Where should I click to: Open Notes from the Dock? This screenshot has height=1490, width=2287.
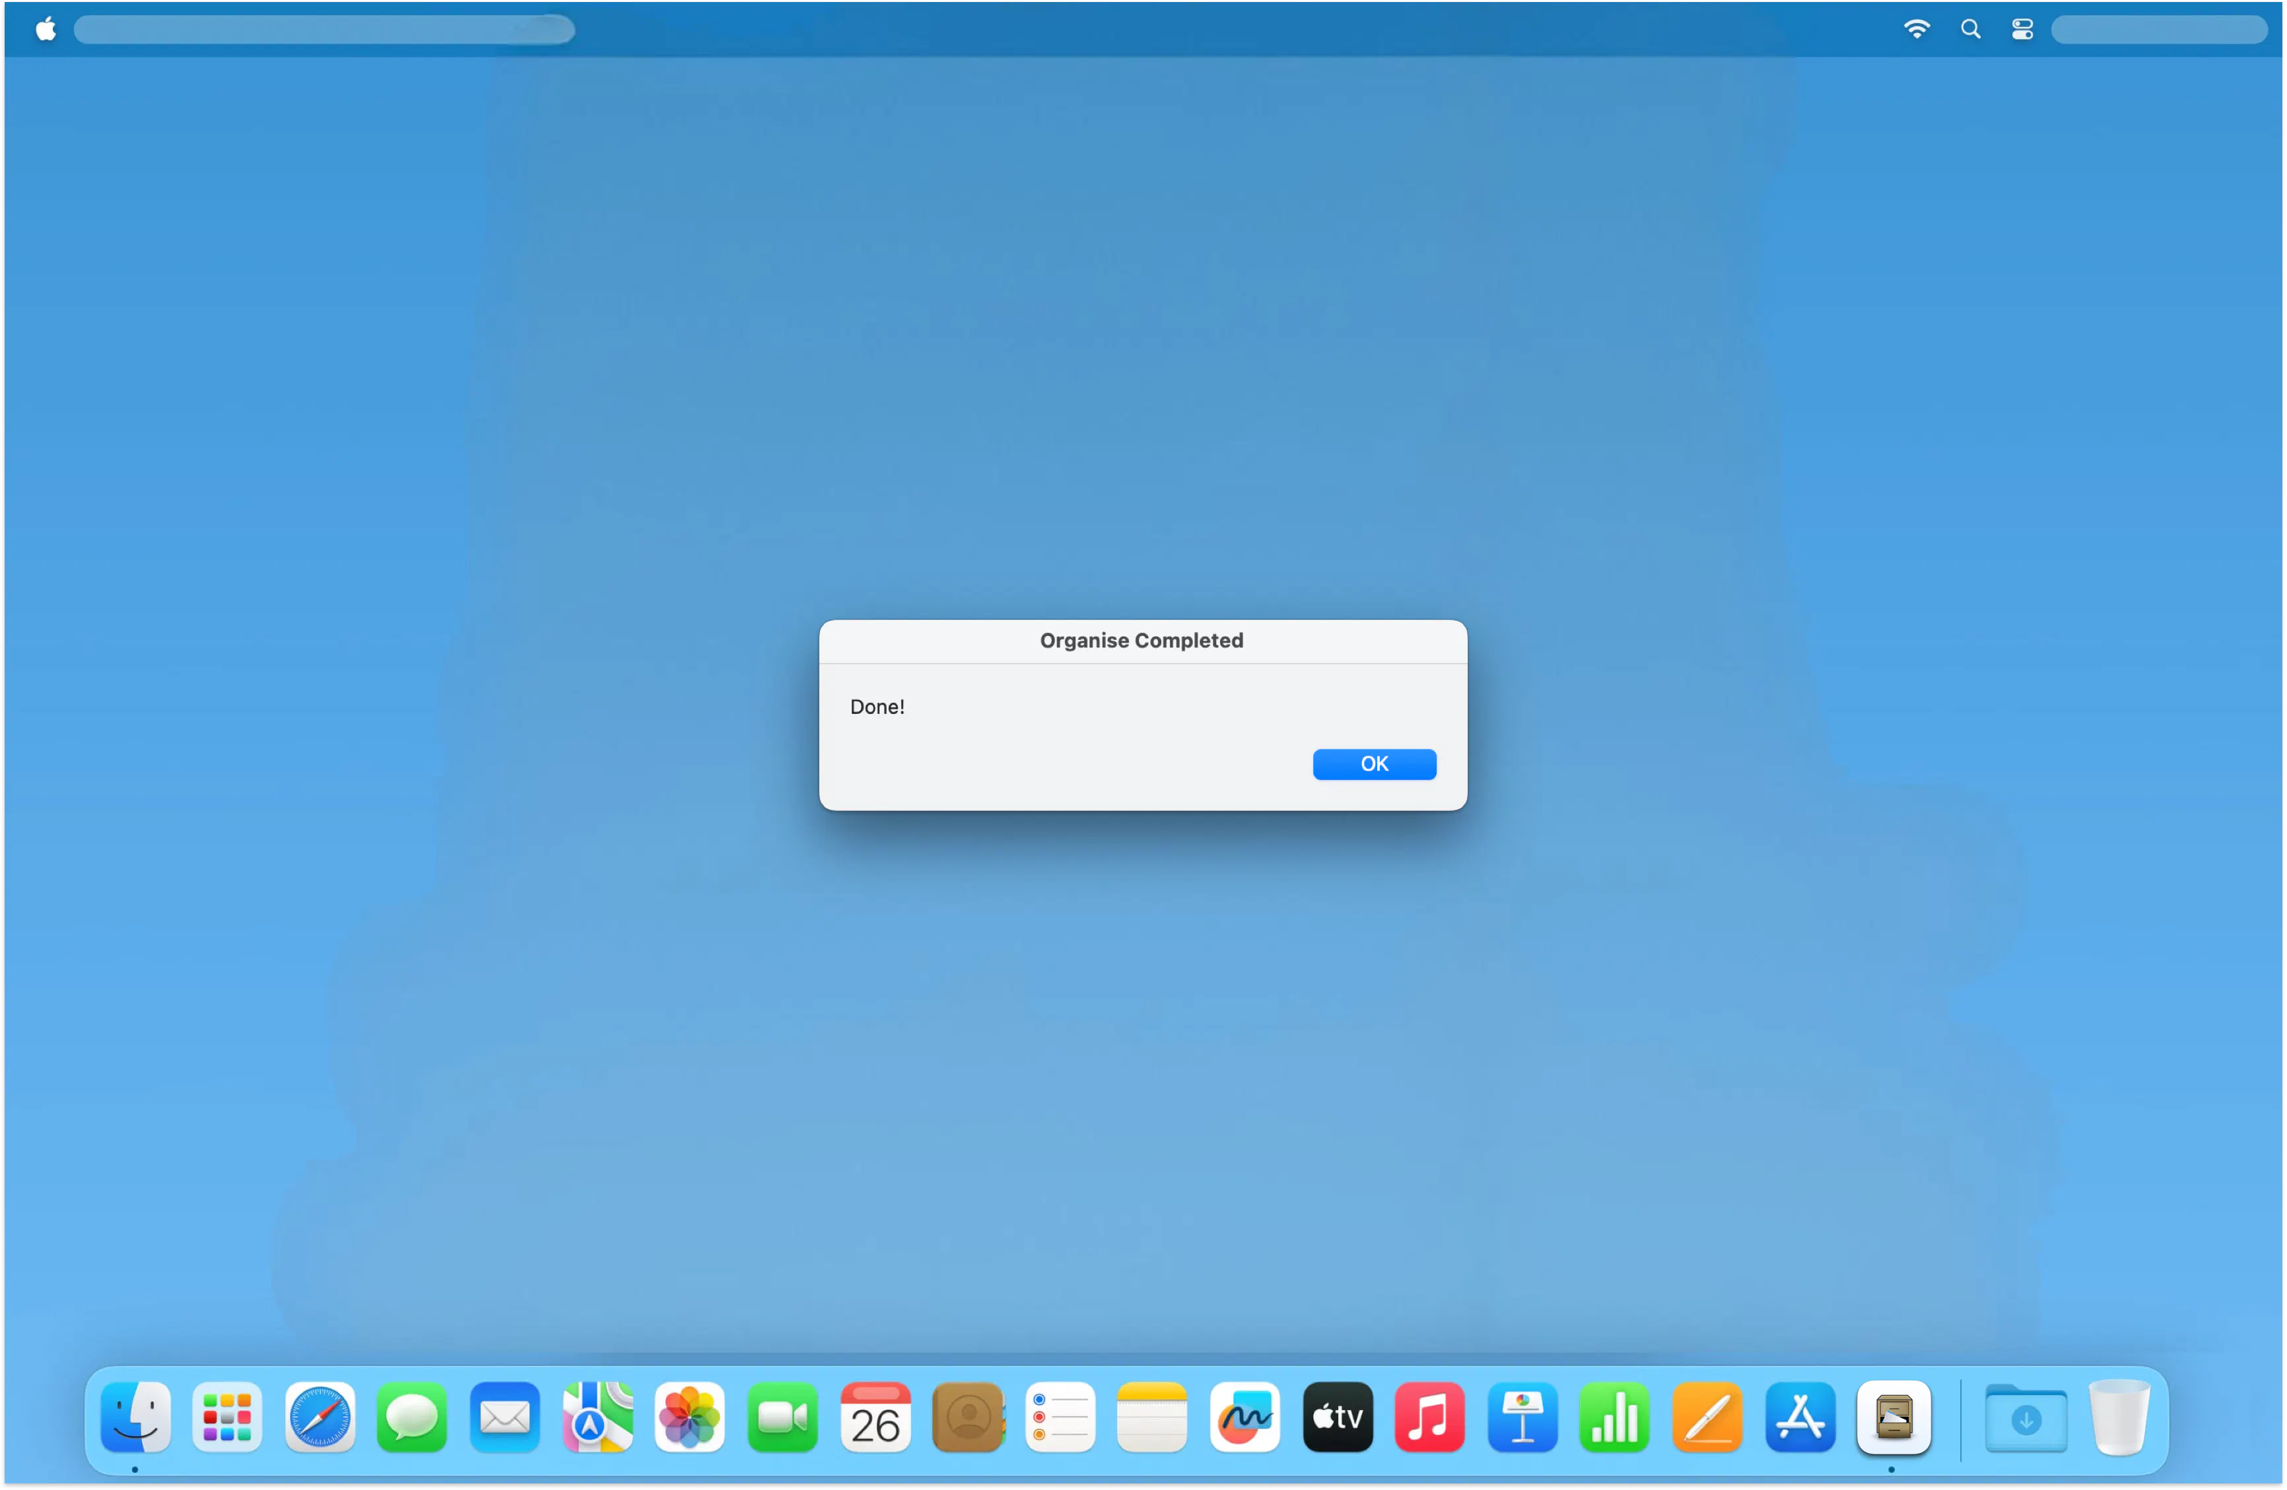pos(1152,1417)
